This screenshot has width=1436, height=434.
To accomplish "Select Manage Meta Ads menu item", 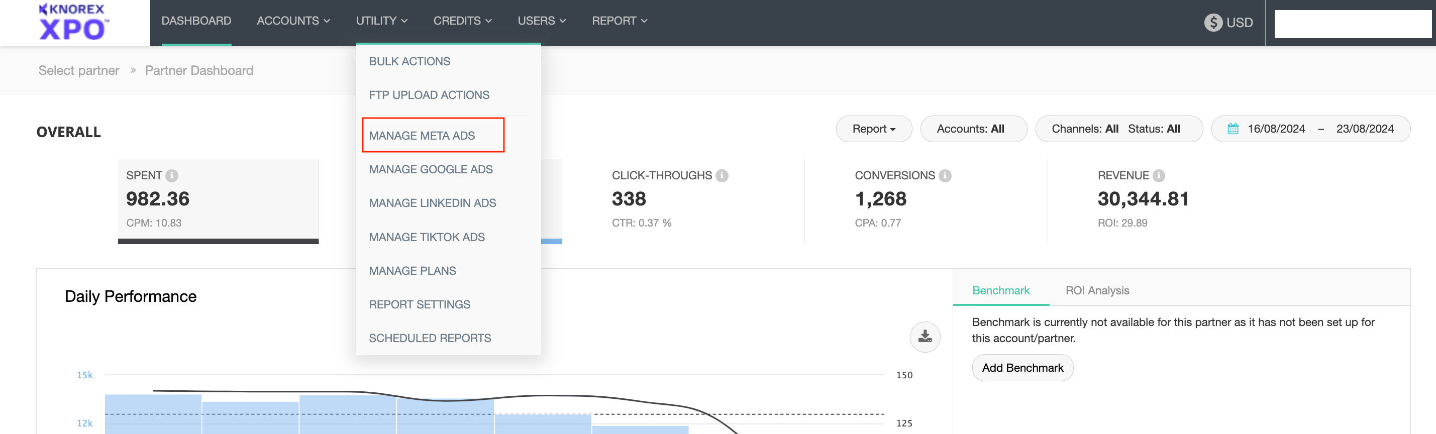I will [422, 136].
